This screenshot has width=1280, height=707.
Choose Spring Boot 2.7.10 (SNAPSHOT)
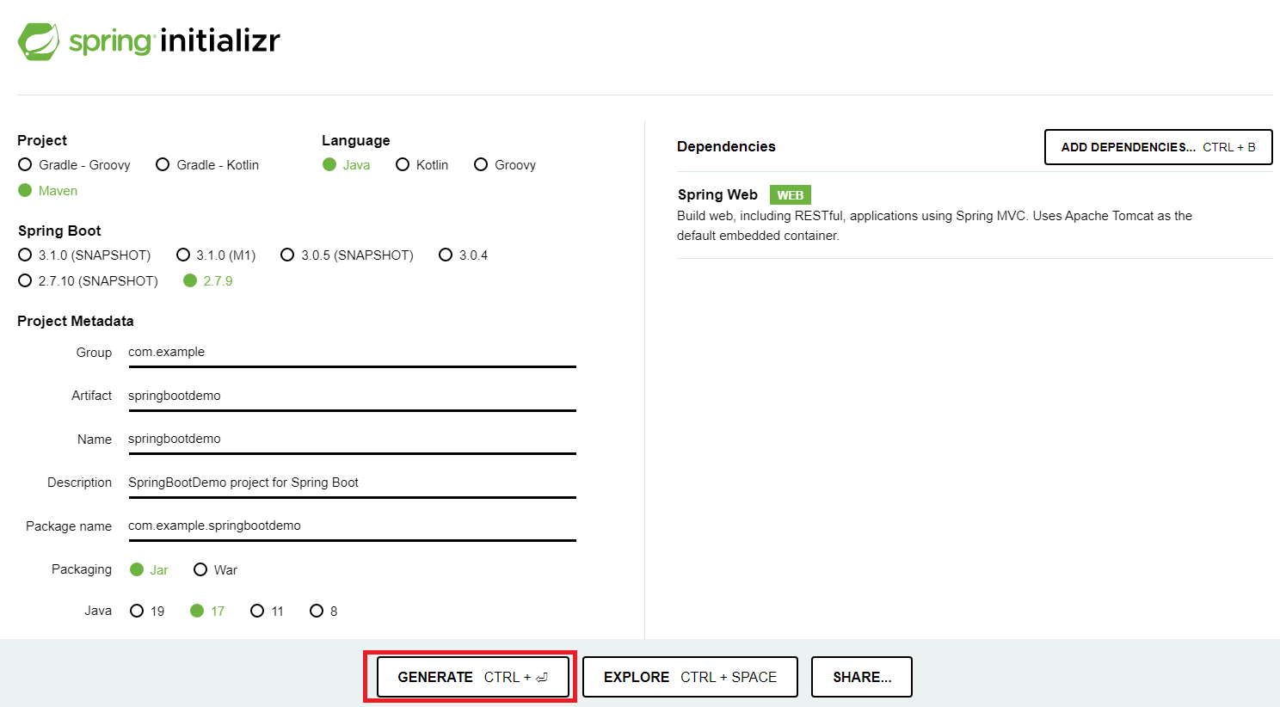[88, 280]
